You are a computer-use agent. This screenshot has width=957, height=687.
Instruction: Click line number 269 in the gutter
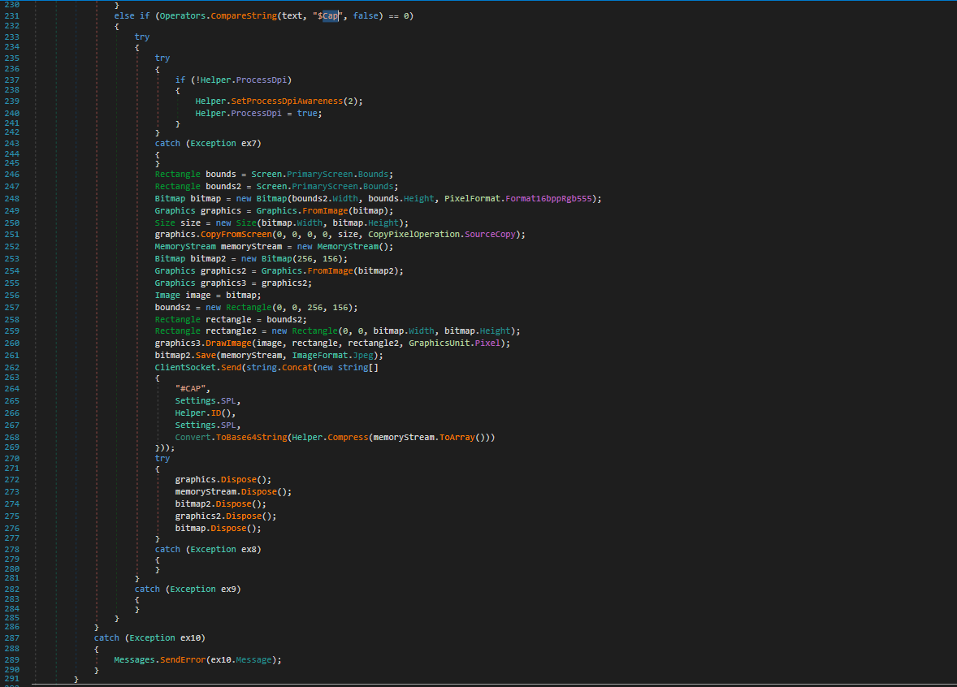point(11,447)
